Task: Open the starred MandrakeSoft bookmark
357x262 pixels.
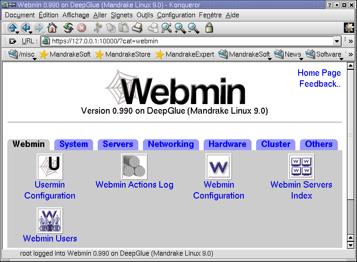Action: [65, 54]
